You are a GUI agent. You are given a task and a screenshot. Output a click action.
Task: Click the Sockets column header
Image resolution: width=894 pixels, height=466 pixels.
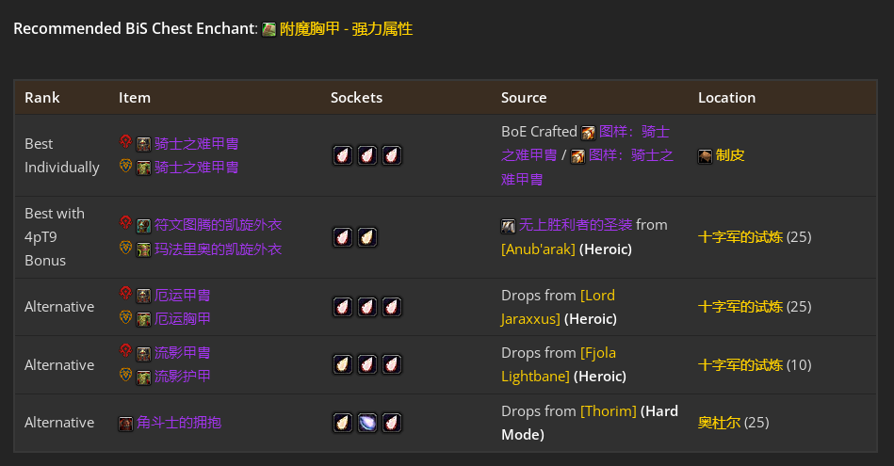pyautogui.click(x=356, y=97)
